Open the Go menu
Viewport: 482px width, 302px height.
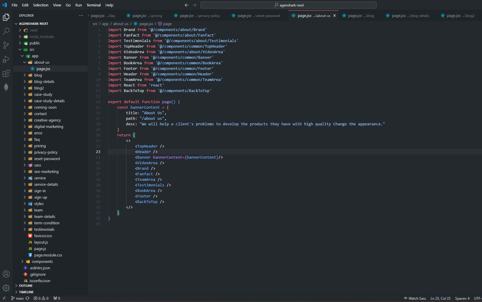coord(68,5)
